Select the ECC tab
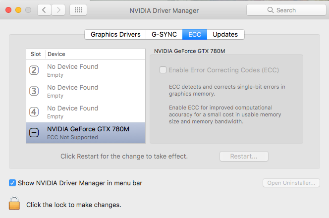Screen dimensions: 329x218 (195, 34)
